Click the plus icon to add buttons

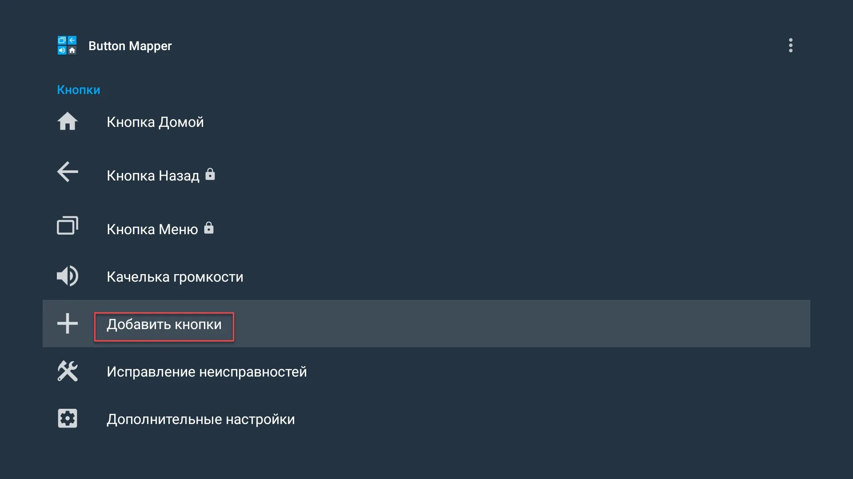[68, 323]
